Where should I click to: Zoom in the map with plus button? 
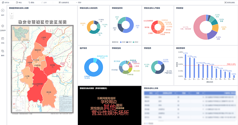pyautogui.click(x=12, y=14)
